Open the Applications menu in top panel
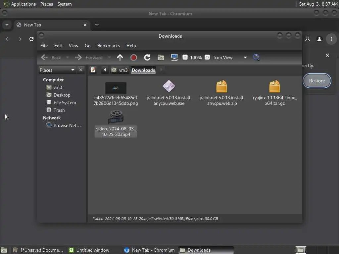 [x=24, y=4]
